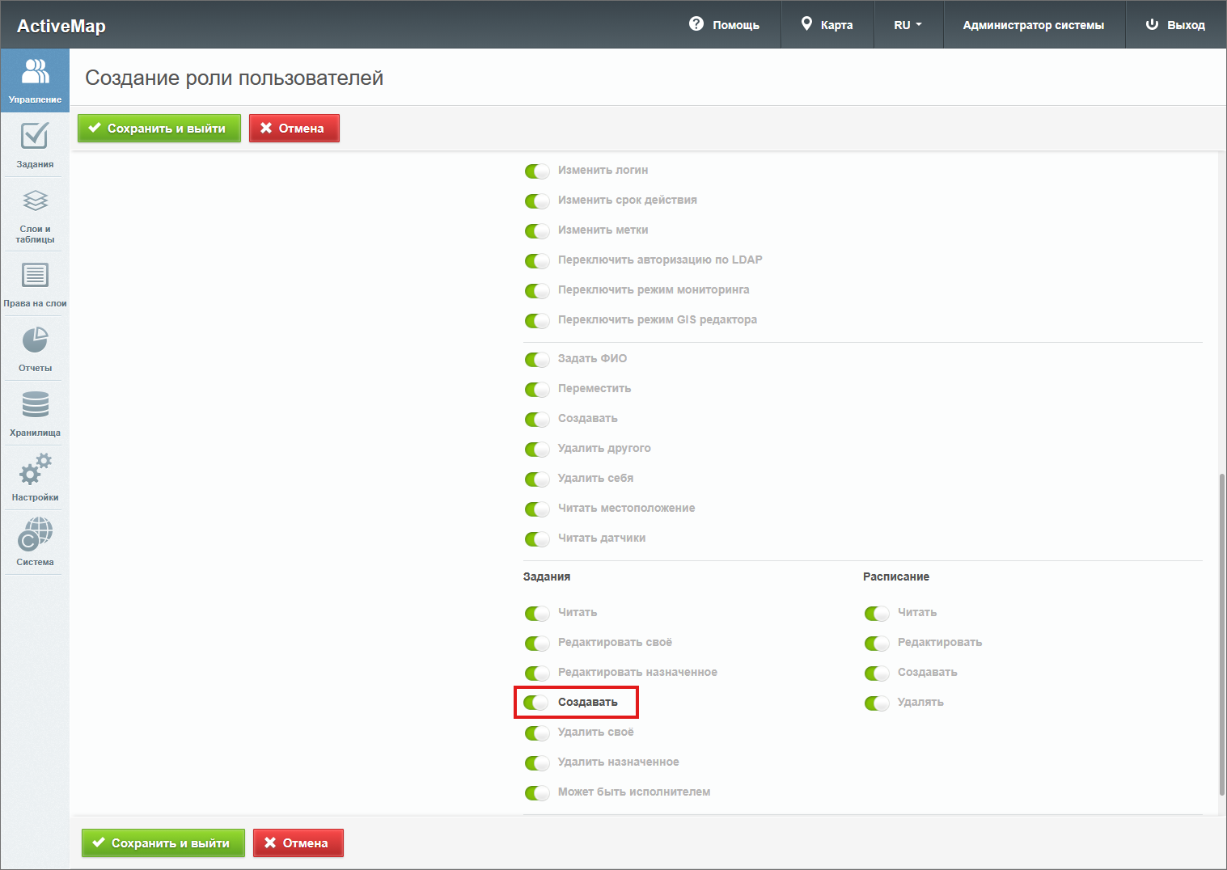This screenshot has height=870, width=1227.
Task: Open Настройки gears icon
Action: pyautogui.click(x=35, y=477)
